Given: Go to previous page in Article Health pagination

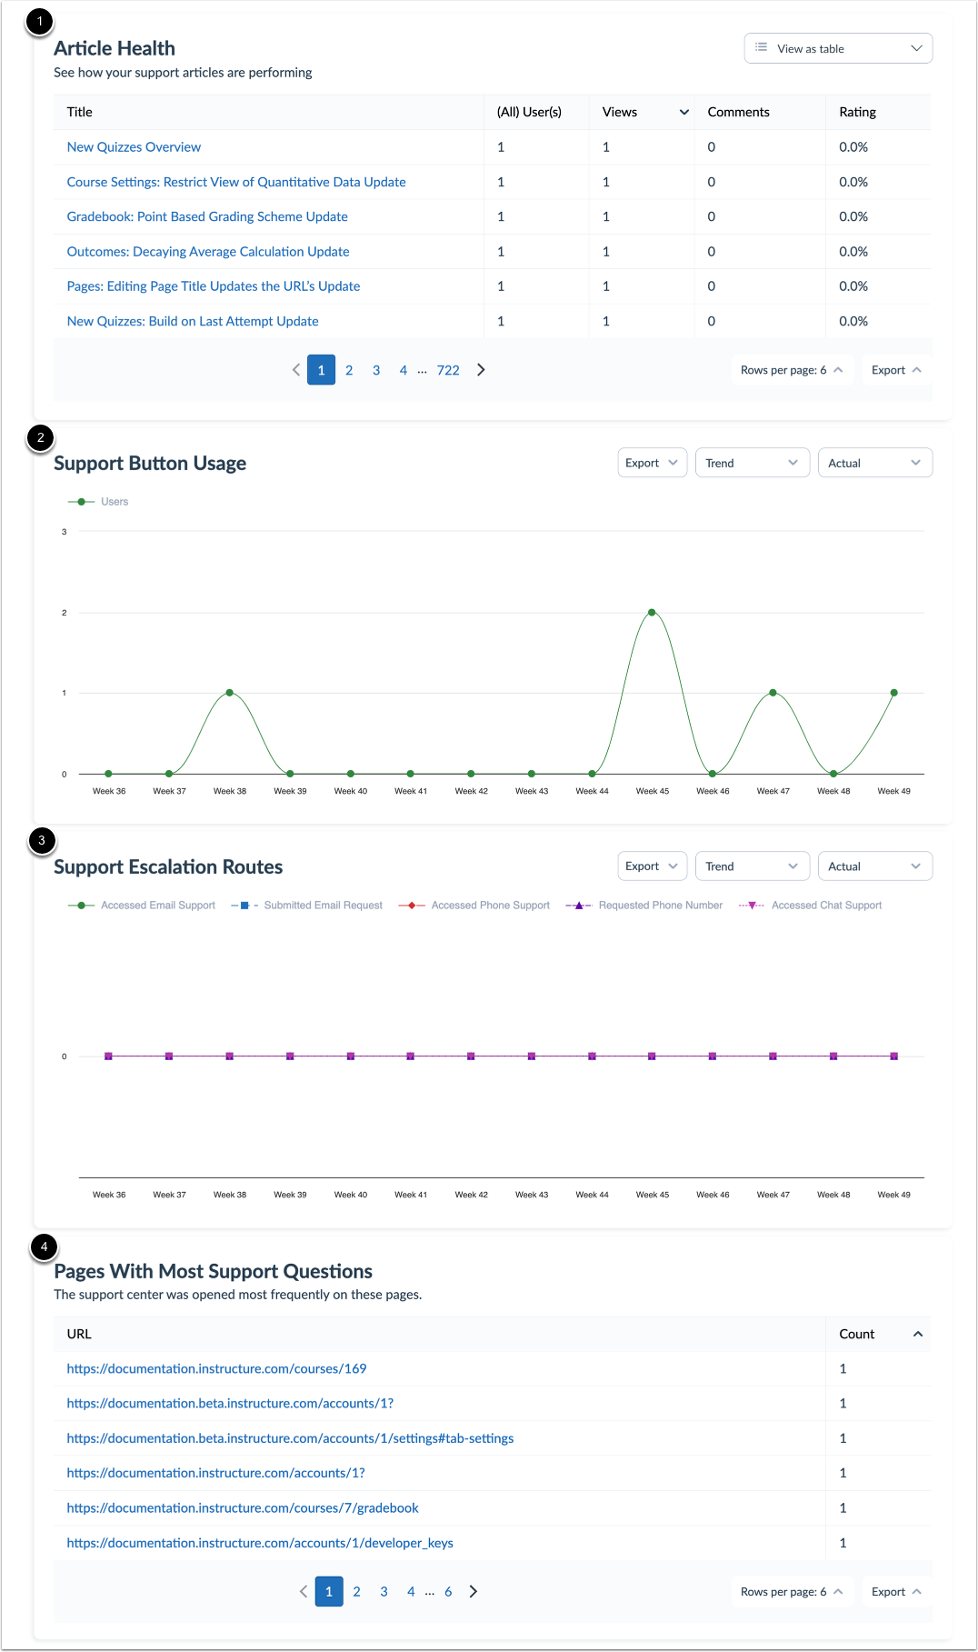Looking at the screenshot, I should tap(296, 370).
